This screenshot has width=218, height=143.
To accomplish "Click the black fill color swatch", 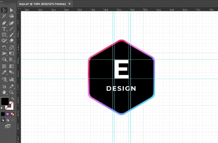I will (x=5, y=101).
